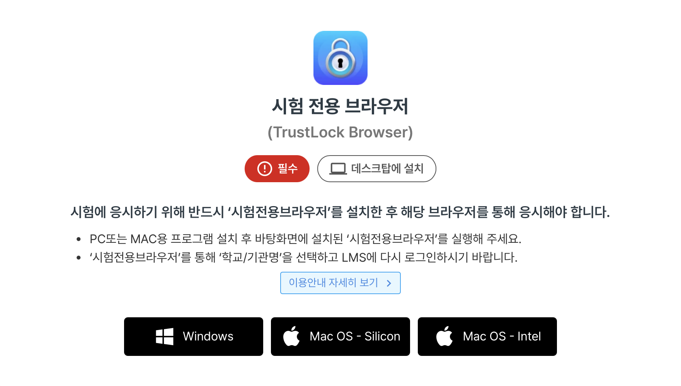The image size is (681, 386).
Task: Click the TrustLock Browser padlock app icon
Action: point(340,58)
